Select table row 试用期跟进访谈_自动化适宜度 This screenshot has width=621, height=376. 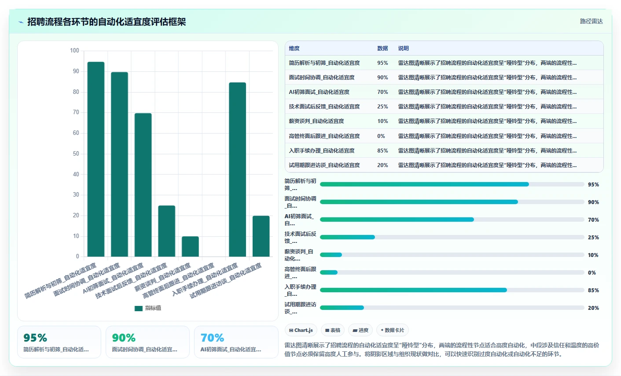tap(444, 165)
